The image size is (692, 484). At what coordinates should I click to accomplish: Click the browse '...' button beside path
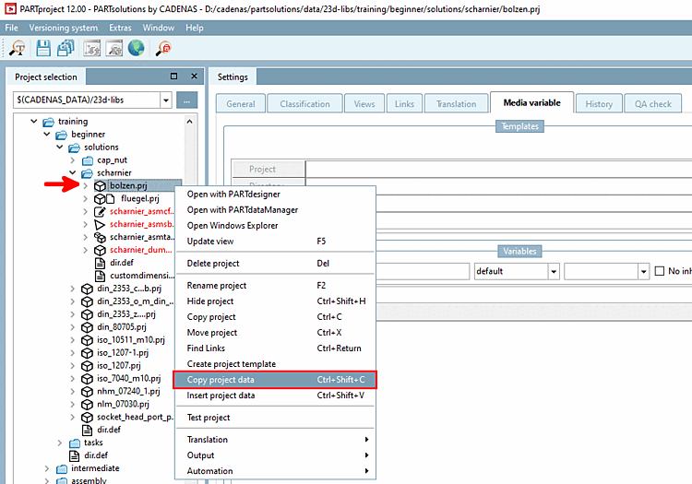coord(186,100)
